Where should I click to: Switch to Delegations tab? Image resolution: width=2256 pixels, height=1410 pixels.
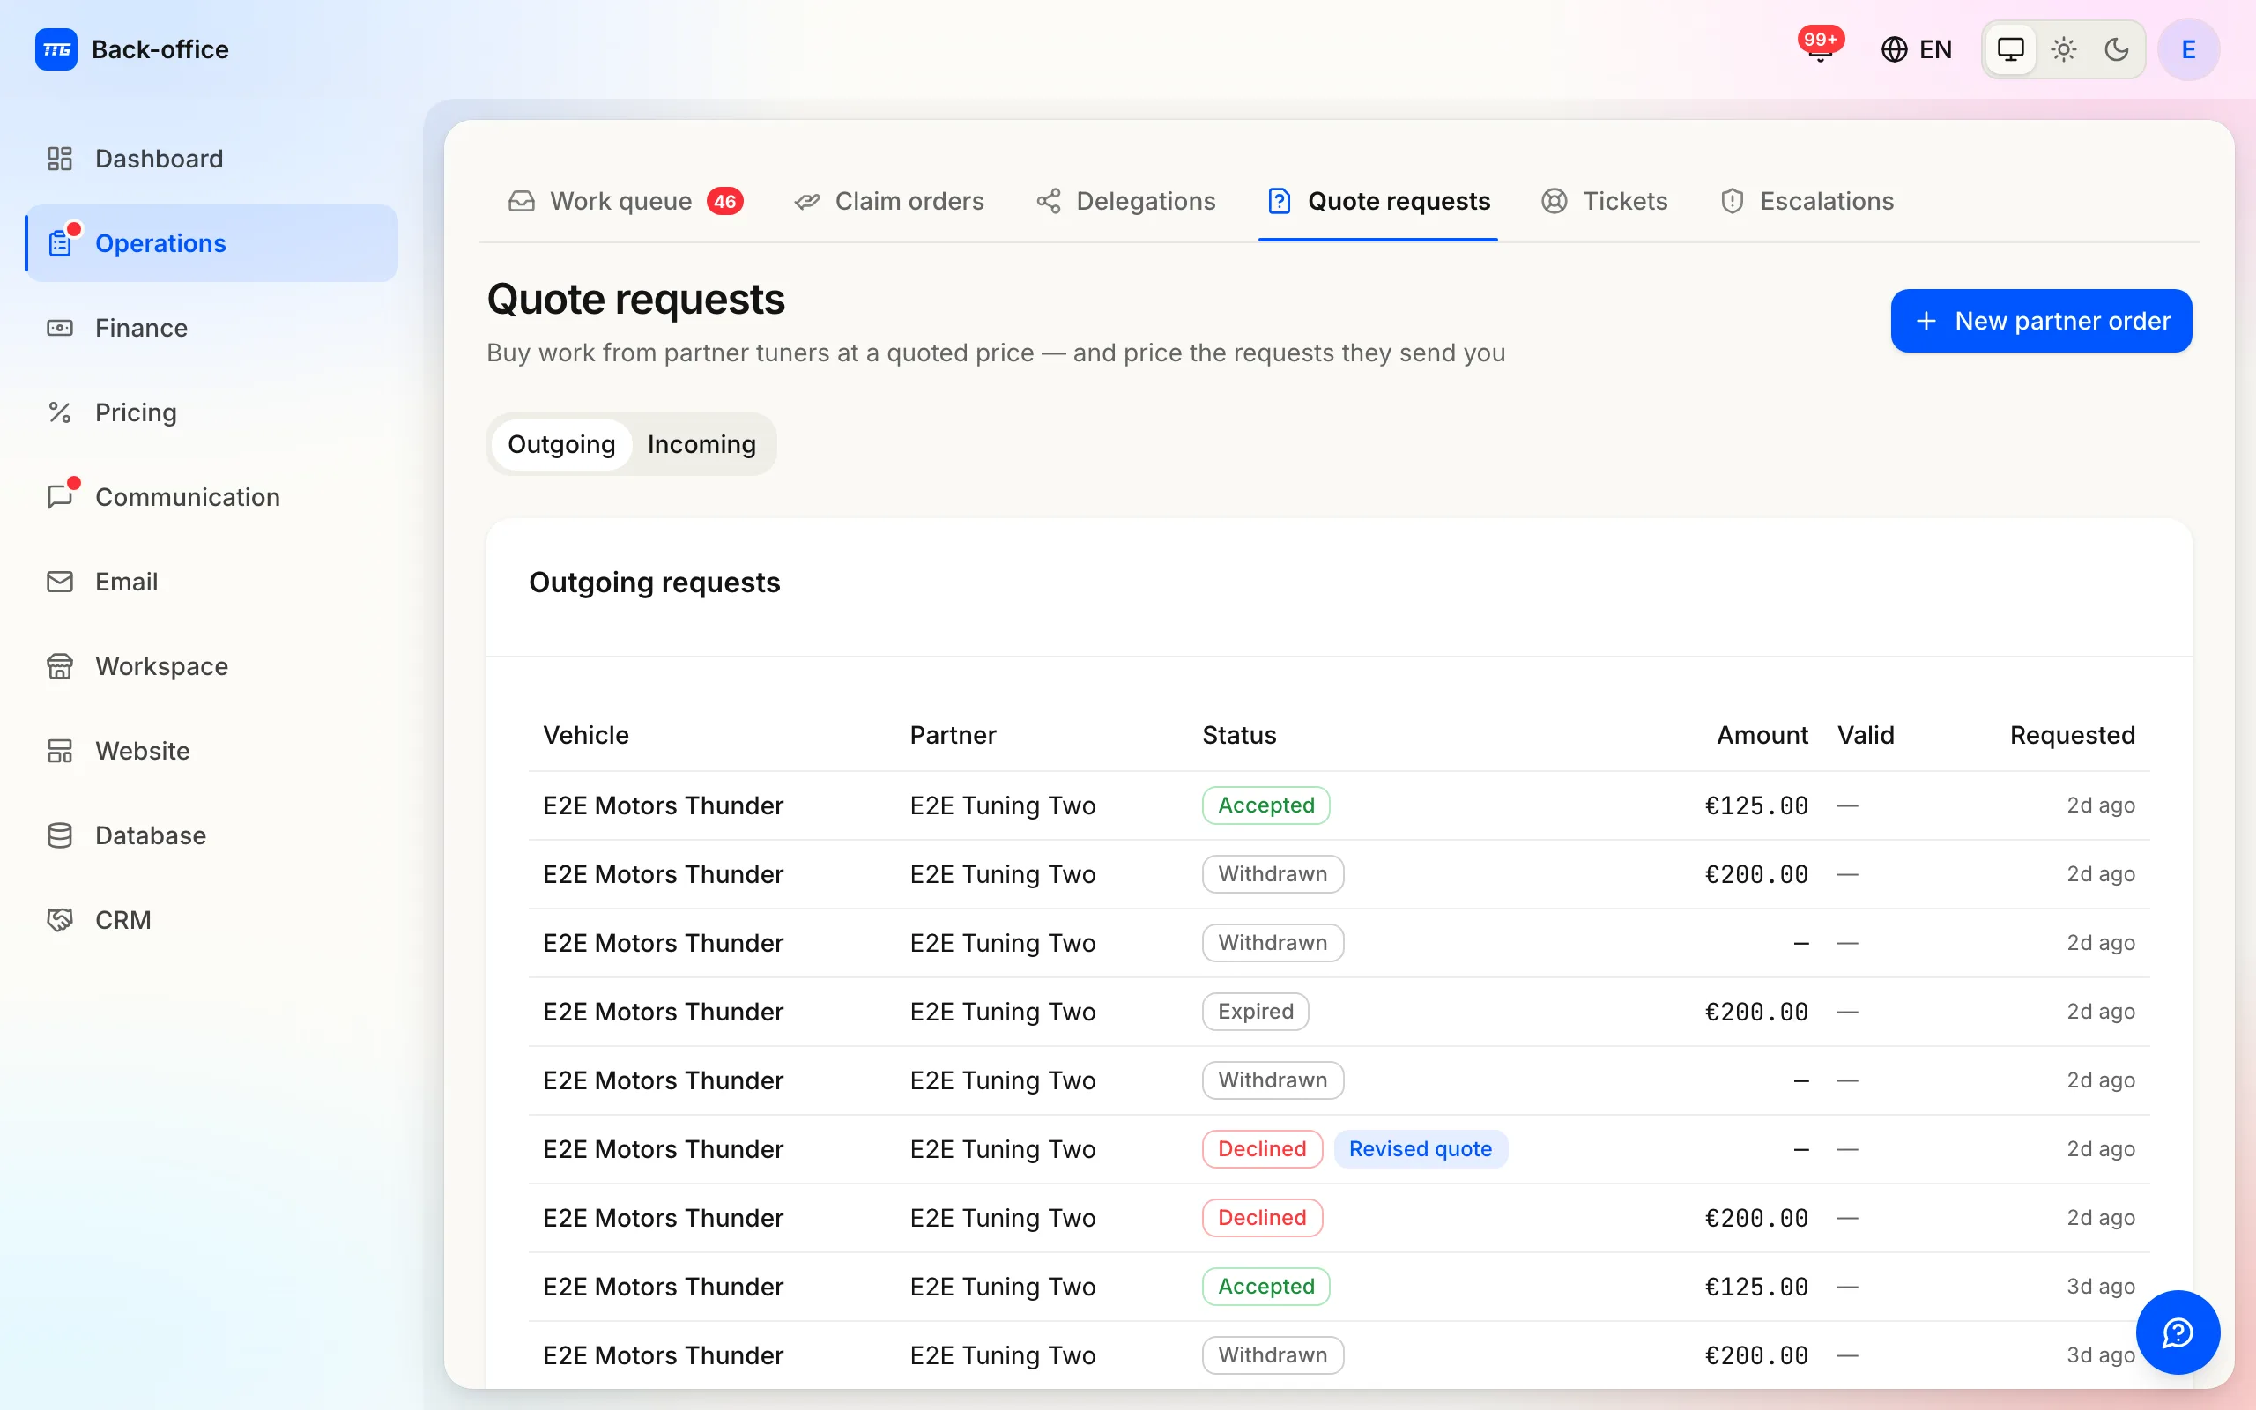click(1126, 202)
